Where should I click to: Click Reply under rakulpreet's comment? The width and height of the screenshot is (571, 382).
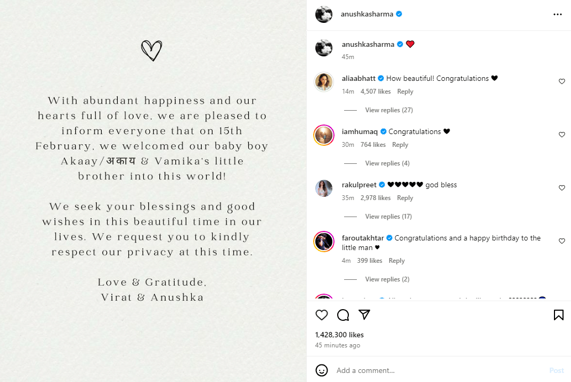tap(405, 198)
